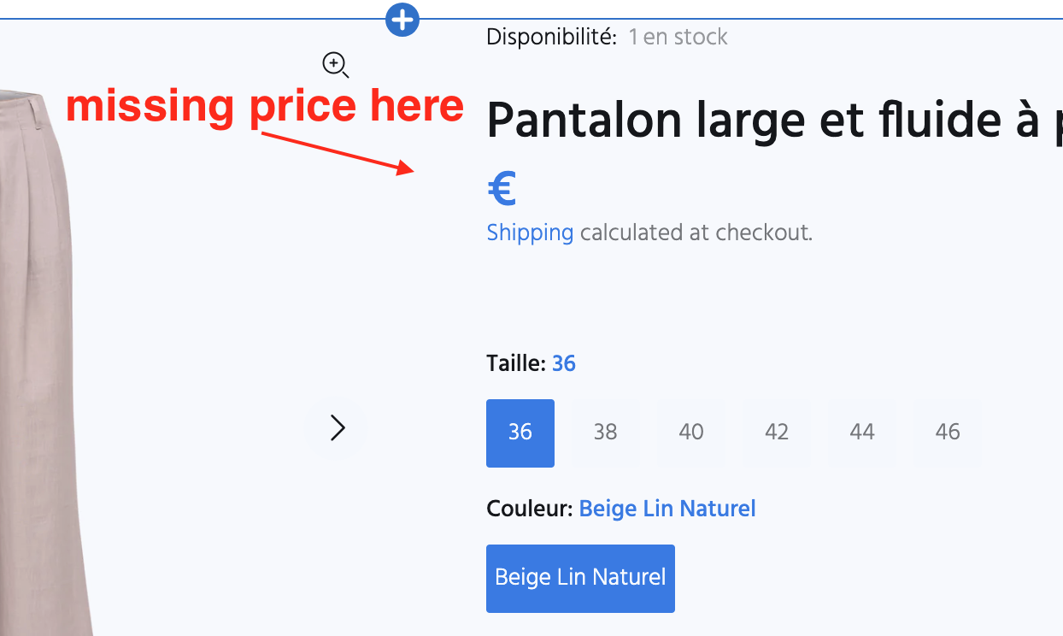Click the Taille label text
Image resolution: width=1063 pixels, height=636 pixels.
pyautogui.click(x=516, y=363)
